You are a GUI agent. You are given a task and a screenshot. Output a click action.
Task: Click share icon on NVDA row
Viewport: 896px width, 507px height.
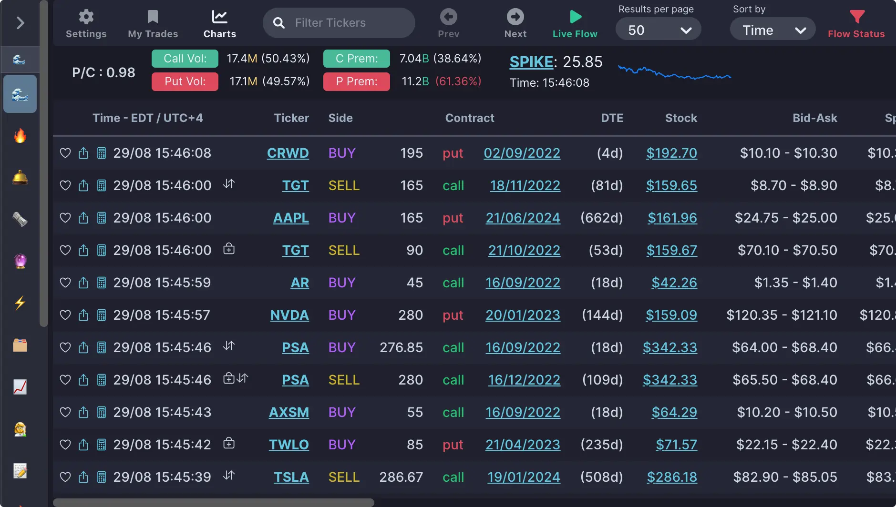click(83, 315)
